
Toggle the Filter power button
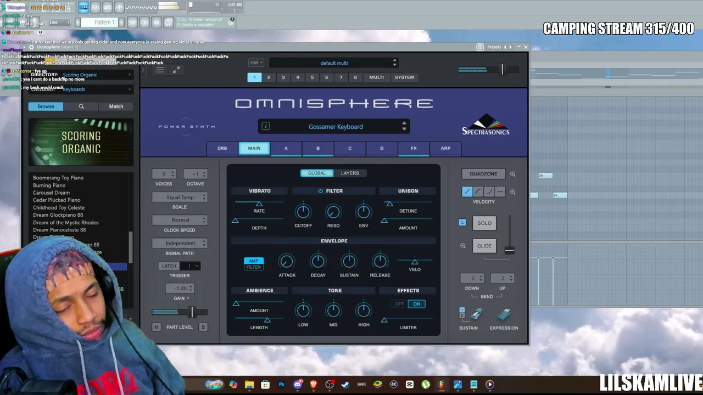click(320, 191)
